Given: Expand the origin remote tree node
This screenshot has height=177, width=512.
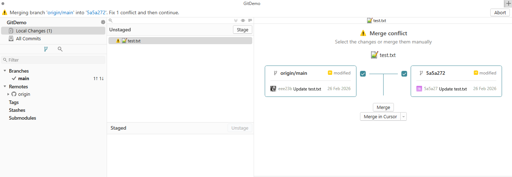Looking at the screenshot, I should point(9,94).
